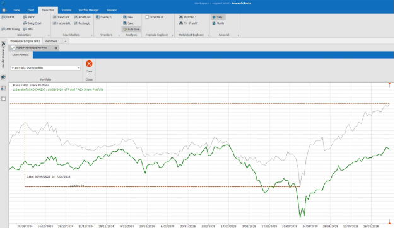Apply the SMA indicator
395x228 pixels.
coord(28,29)
